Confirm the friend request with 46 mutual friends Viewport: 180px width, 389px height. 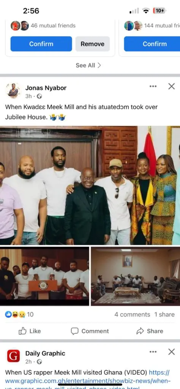coord(41,44)
